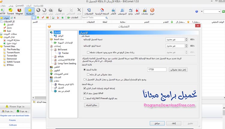Open the ملفات (Files) menu
This screenshot has width=225, height=129.
pyautogui.click(x=3, y=6)
